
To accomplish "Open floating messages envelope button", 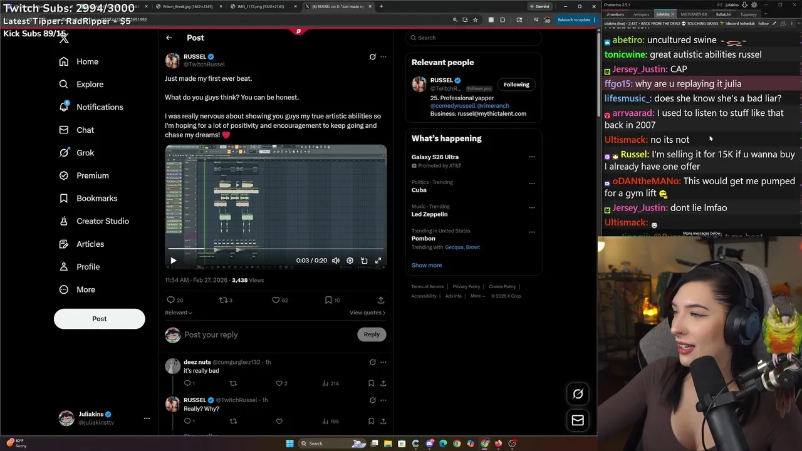I will point(578,420).
